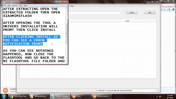This screenshot has height=99, width=176.
Task: Open Notepad's File menu
Action: [x=5, y=5]
